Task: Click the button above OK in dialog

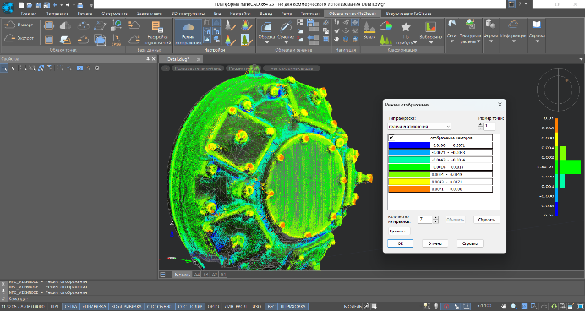Action: pos(399,232)
